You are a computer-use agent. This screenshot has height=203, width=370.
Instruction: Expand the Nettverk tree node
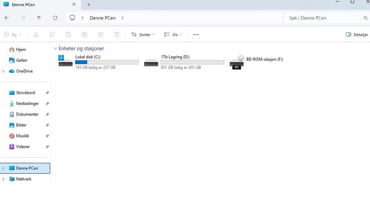(3, 179)
